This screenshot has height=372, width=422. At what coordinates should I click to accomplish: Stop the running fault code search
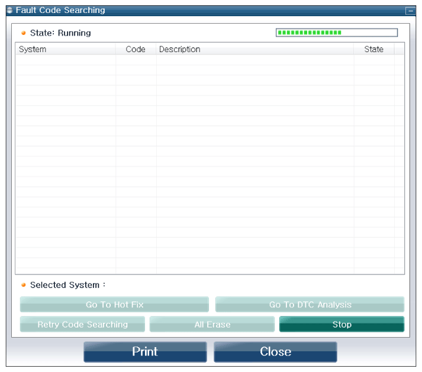pos(342,324)
